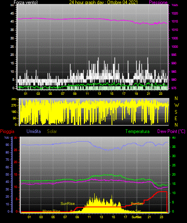Viewport: 187px width, 223px height.
Task: Select green temperature axis value '10'
Action: click(174, 193)
